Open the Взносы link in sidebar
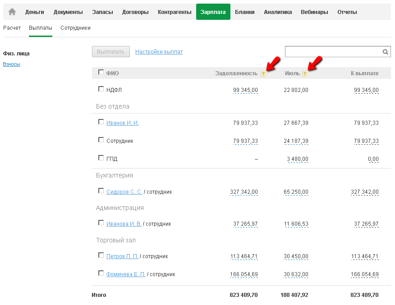Screen dimensions: 395x305 pos(12,64)
